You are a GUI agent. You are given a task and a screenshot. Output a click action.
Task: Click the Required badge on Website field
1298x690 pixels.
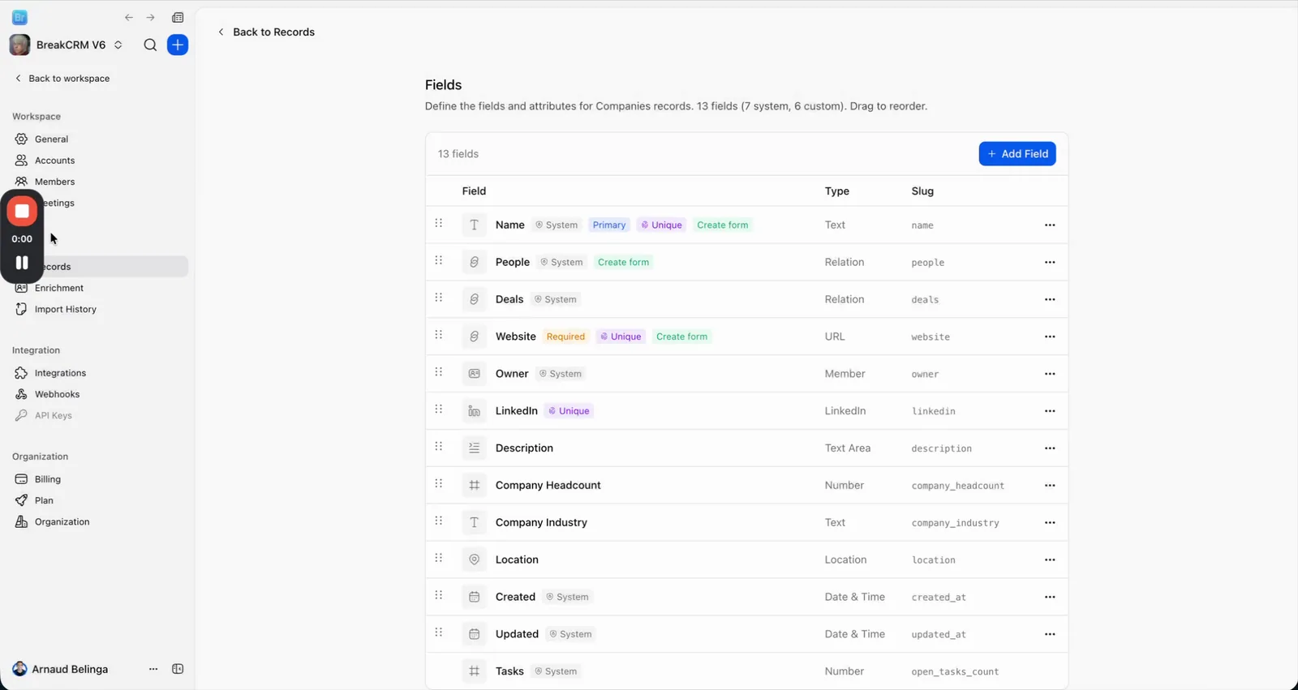(565, 336)
